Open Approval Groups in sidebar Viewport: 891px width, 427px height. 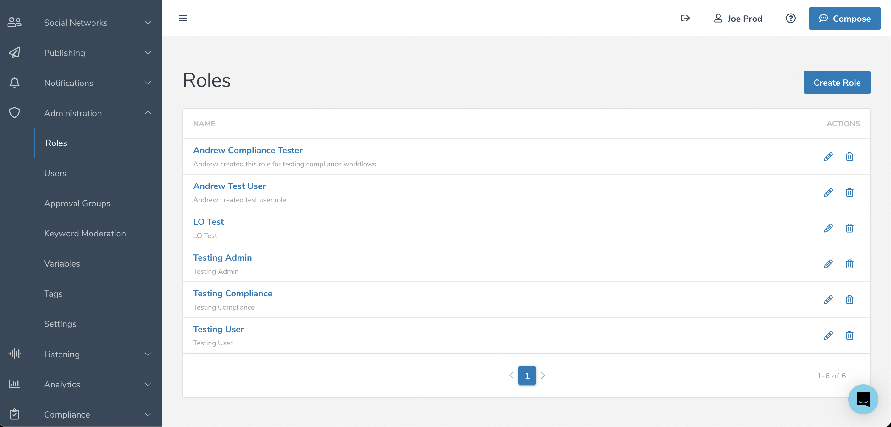click(x=77, y=203)
